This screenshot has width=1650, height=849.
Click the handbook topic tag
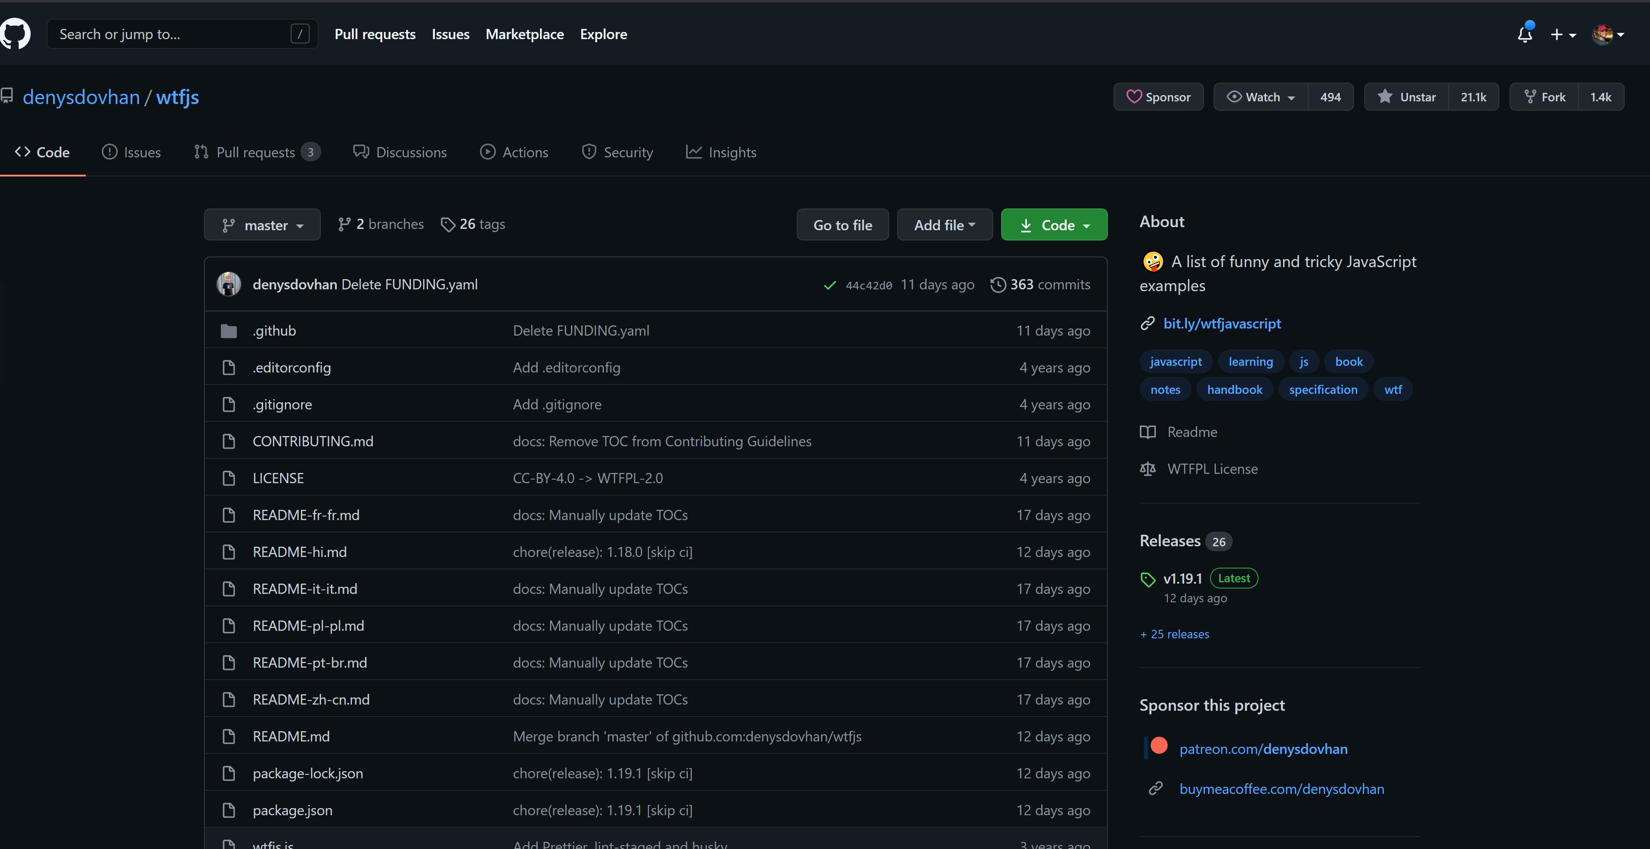1235,389
